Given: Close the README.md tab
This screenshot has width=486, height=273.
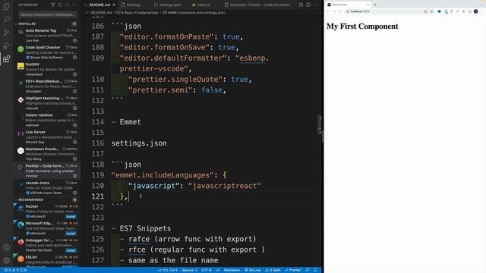Looking at the screenshot, I should coord(114,5).
